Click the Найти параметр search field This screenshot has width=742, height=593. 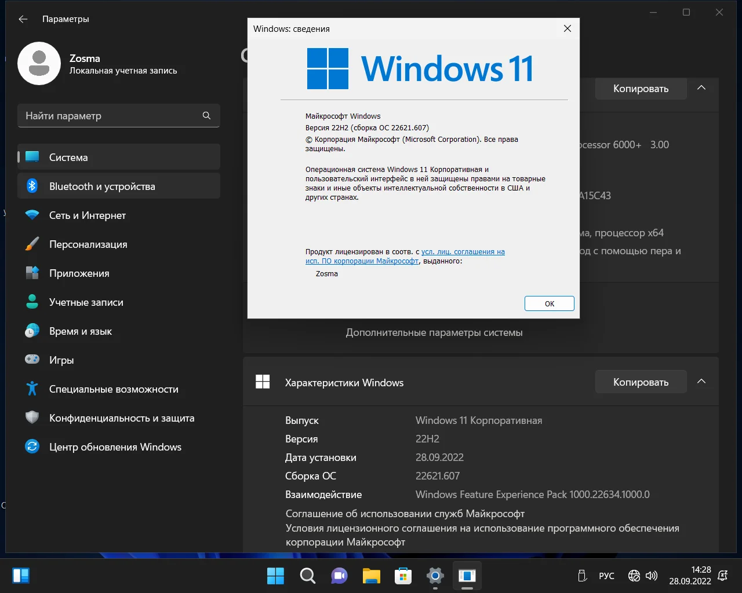119,116
